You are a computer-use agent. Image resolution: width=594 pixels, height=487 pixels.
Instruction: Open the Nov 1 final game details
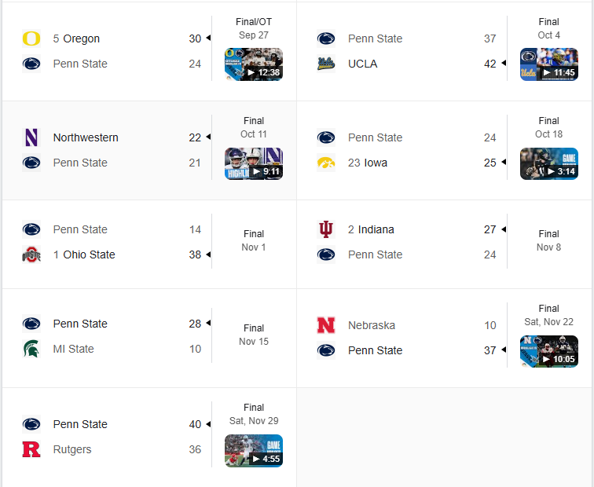click(254, 240)
